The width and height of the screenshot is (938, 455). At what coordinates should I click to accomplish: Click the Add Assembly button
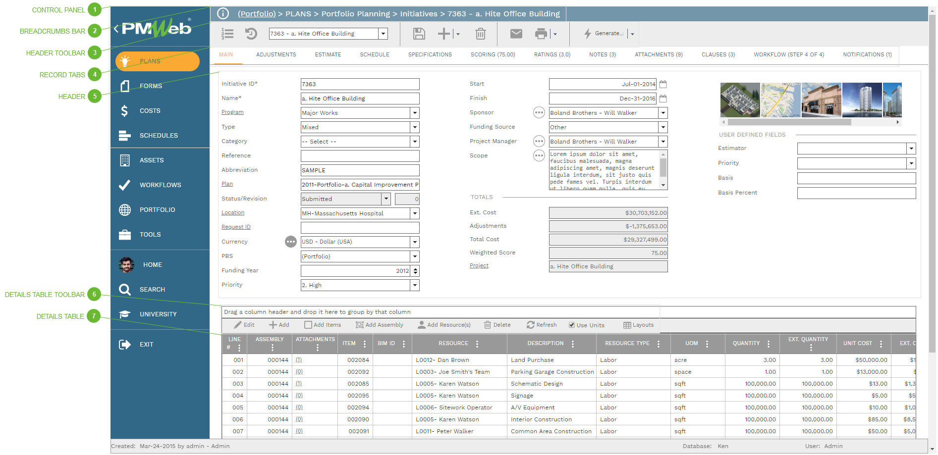tap(380, 325)
